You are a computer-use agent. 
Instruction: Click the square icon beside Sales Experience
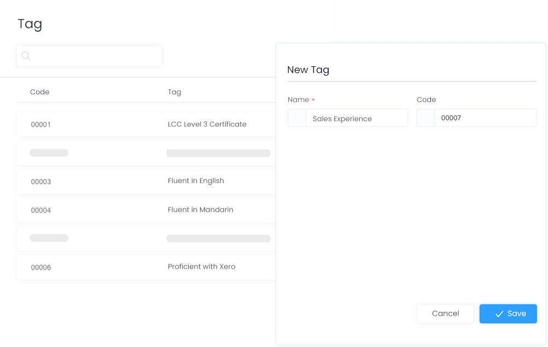pos(297,118)
